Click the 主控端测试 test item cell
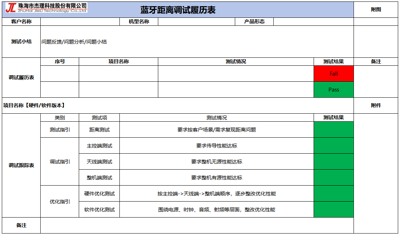 point(99,146)
